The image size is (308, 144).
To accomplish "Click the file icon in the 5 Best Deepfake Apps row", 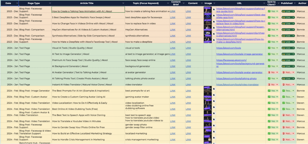I will coord(214,16).
